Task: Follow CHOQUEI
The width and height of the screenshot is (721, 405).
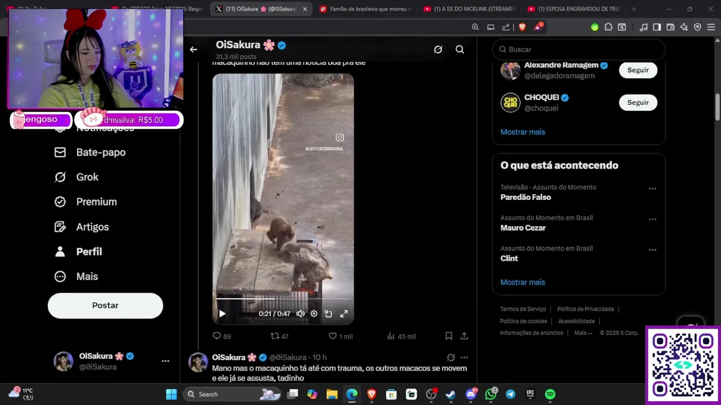Action: 638,102
